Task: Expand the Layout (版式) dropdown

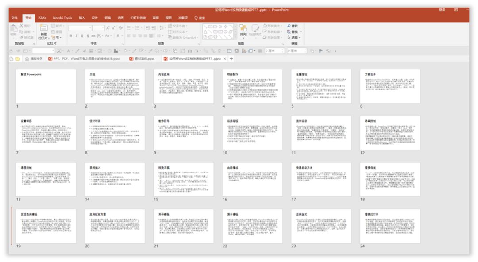Action: [x=58, y=26]
